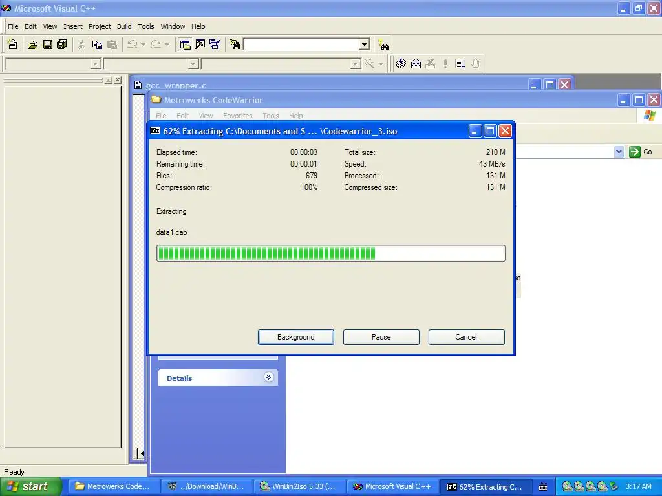This screenshot has width=662, height=496.
Task: Click the Build icon in build toolbar
Action: pos(416,64)
